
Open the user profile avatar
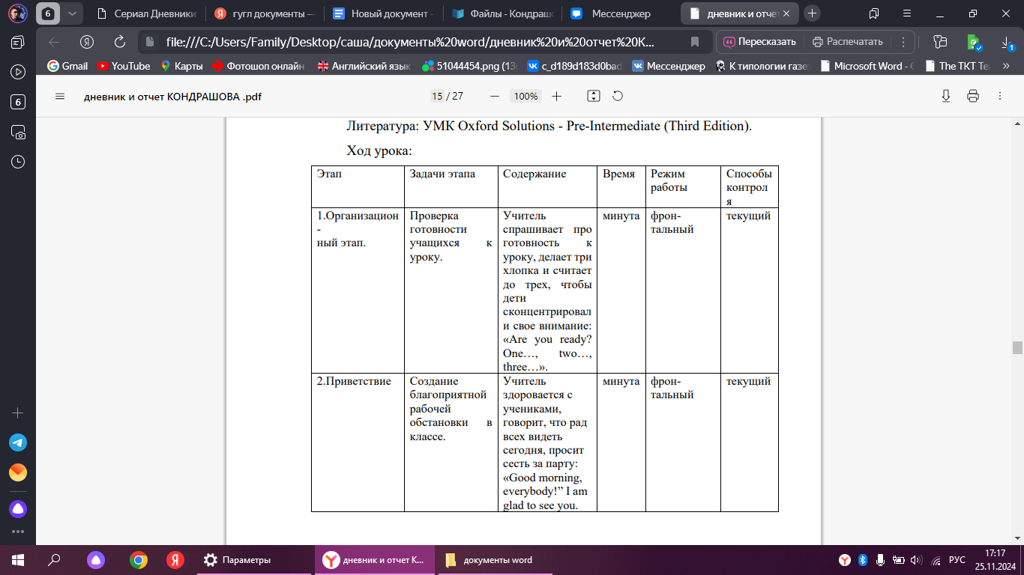[18, 13]
